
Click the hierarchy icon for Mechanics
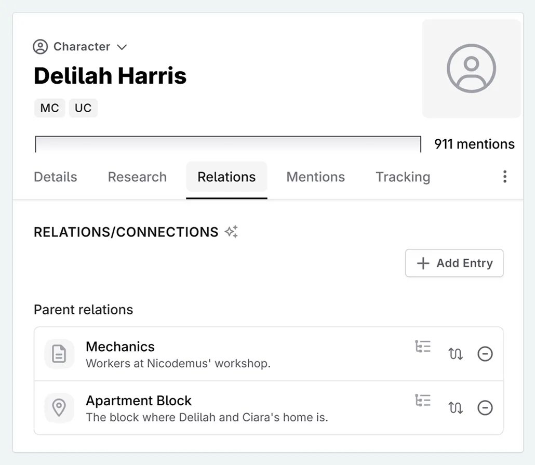point(423,347)
